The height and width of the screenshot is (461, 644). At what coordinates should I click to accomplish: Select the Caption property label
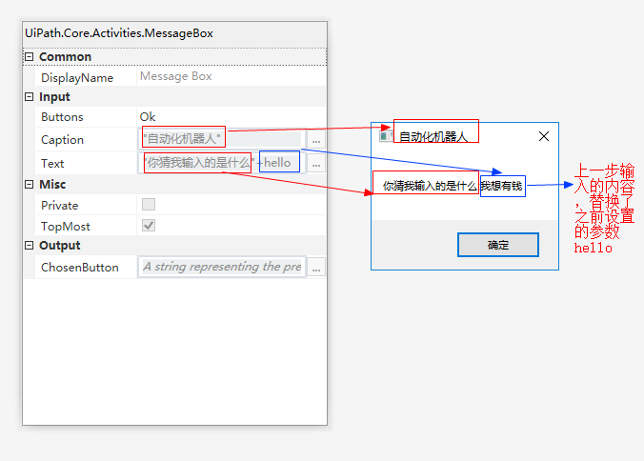click(63, 140)
